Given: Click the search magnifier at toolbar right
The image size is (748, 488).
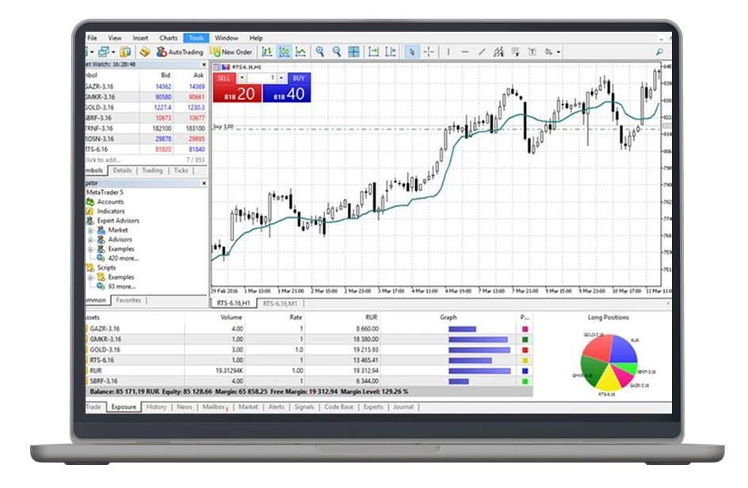Looking at the screenshot, I should point(659,51).
